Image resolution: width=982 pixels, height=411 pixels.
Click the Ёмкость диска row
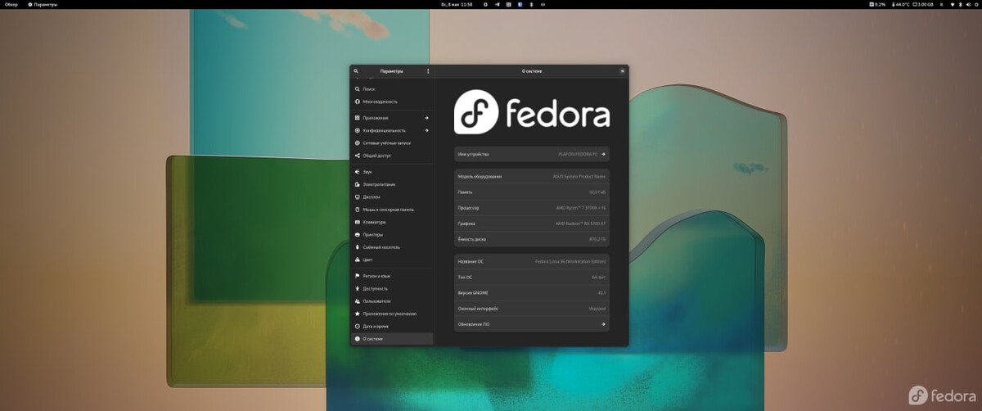pos(532,239)
